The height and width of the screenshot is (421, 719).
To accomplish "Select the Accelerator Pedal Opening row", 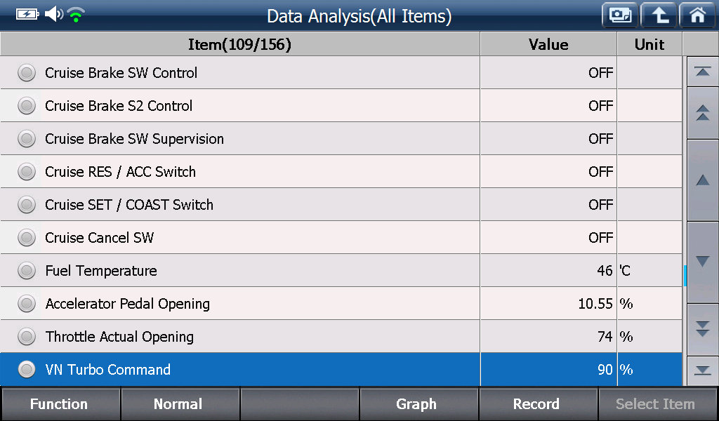I will click(341, 304).
